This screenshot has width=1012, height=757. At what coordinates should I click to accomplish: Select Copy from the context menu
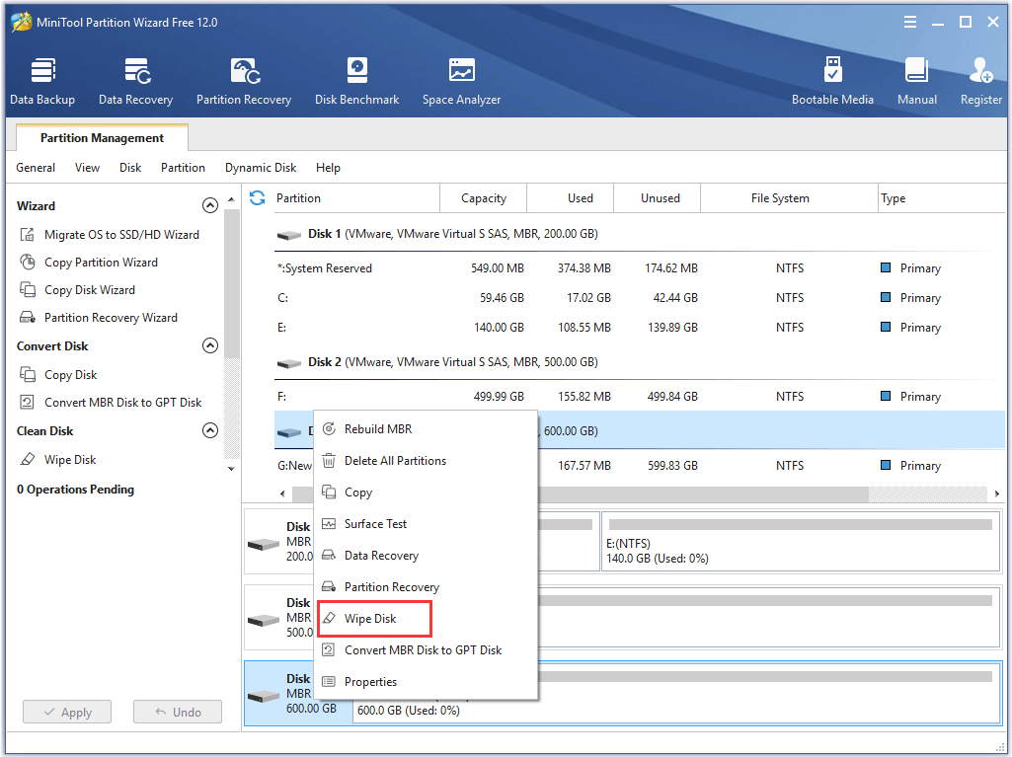tap(426, 492)
